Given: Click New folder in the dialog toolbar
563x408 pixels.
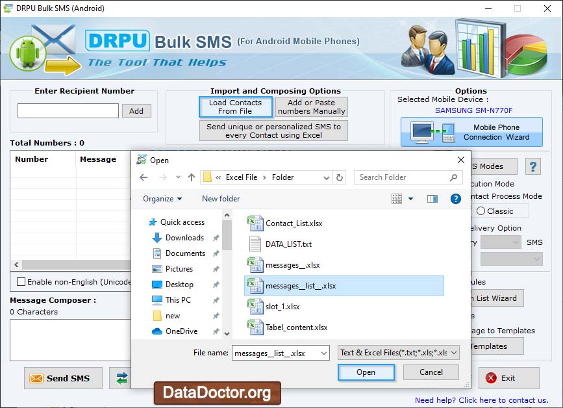Looking at the screenshot, I should pos(220,199).
